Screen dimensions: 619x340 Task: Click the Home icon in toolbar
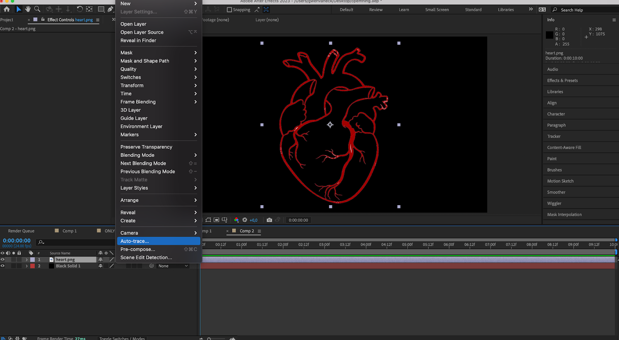click(7, 9)
